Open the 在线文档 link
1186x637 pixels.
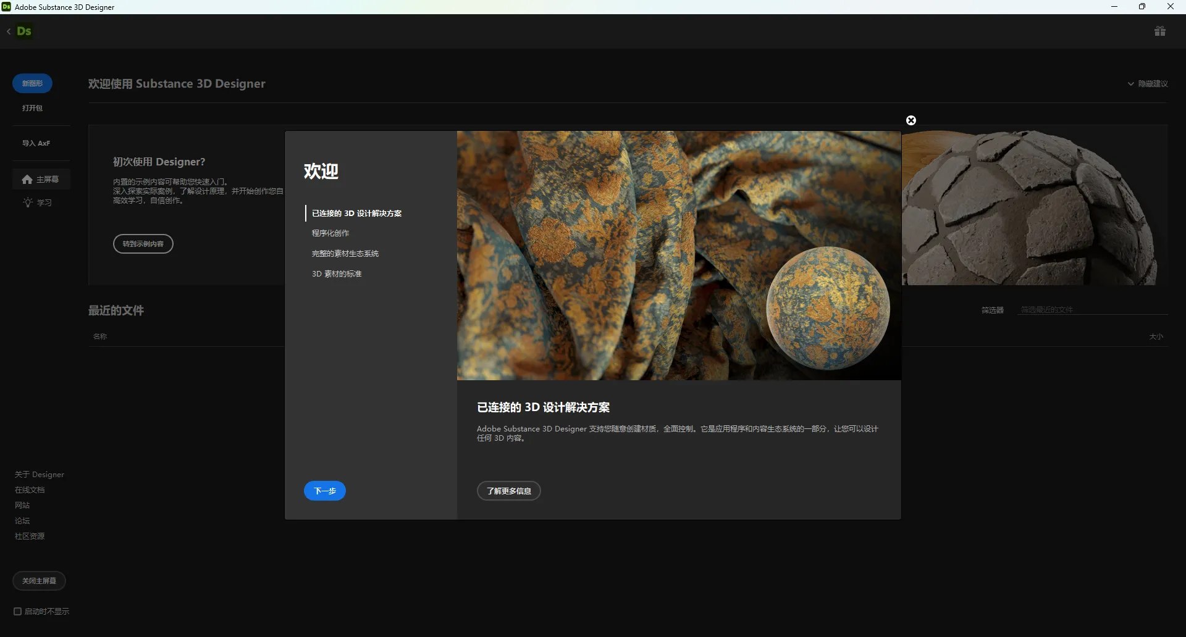coord(30,490)
